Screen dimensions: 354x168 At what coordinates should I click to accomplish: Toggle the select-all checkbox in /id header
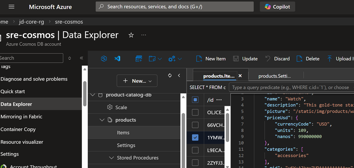click(x=195, y=100)
